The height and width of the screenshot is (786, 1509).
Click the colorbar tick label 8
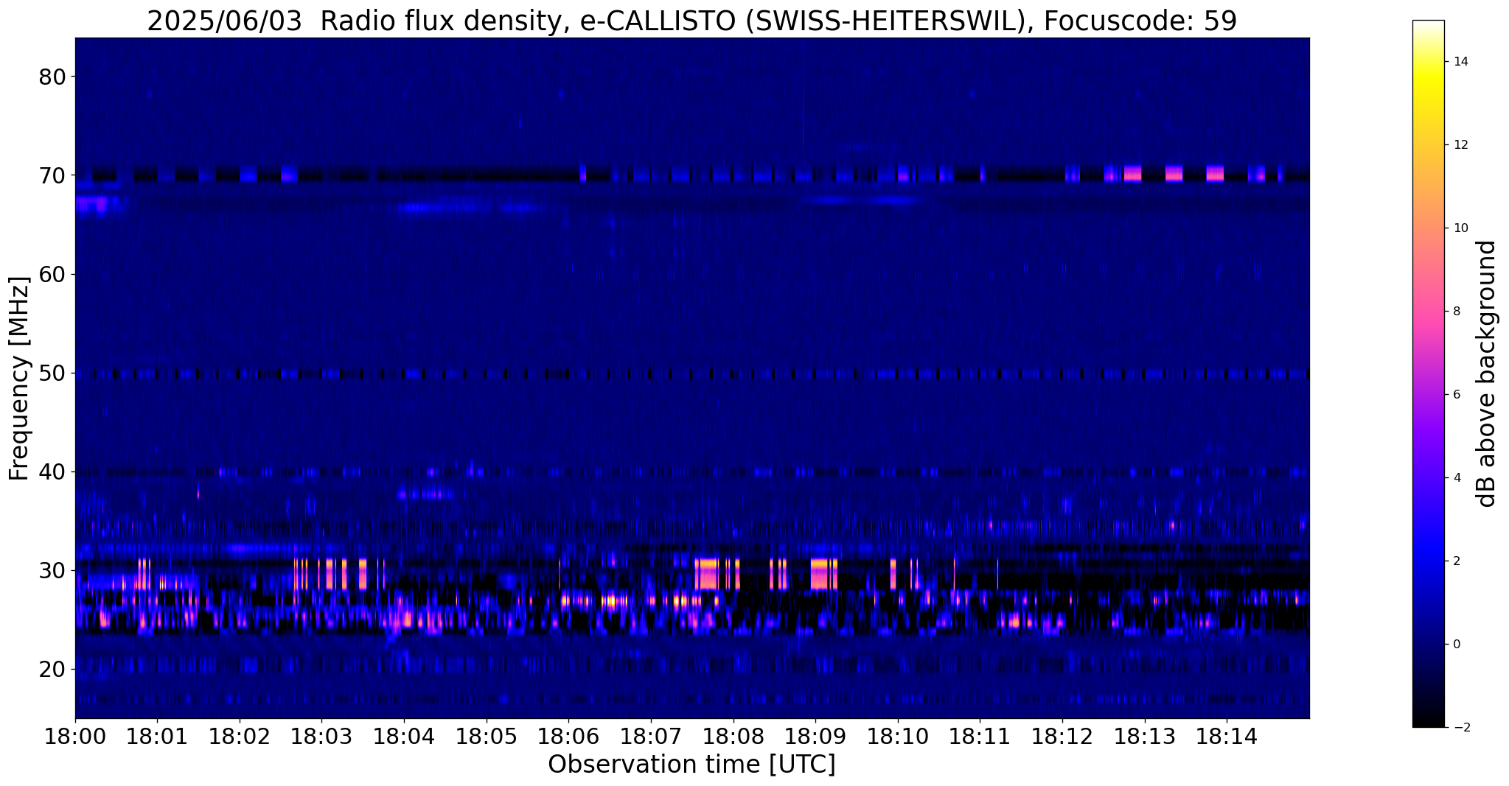coord(1456,312)
